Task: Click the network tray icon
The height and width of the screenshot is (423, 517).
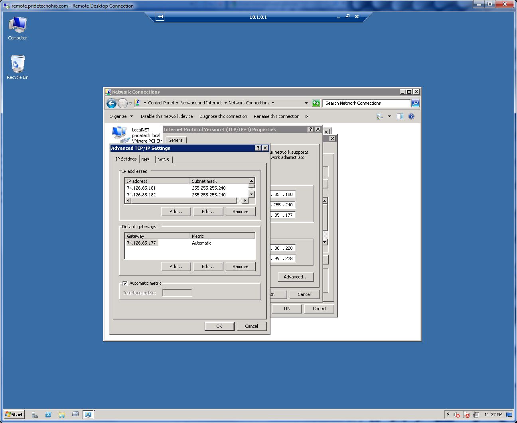Action: 476,415
